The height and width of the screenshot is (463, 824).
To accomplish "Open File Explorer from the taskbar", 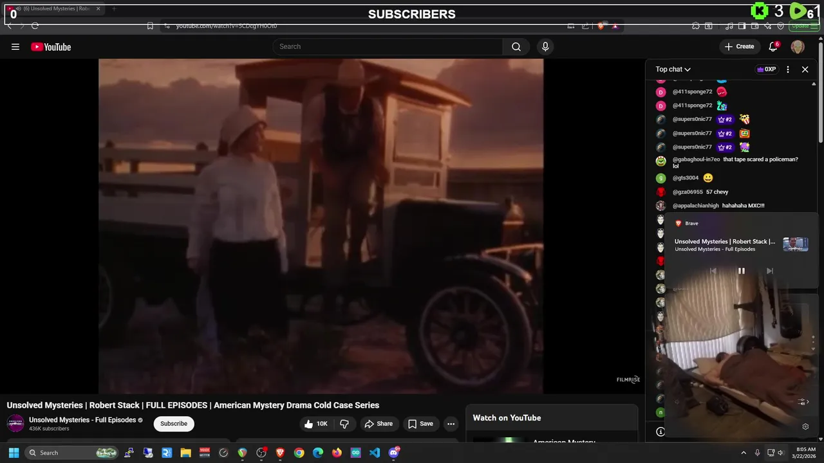I will pos(185,453).
